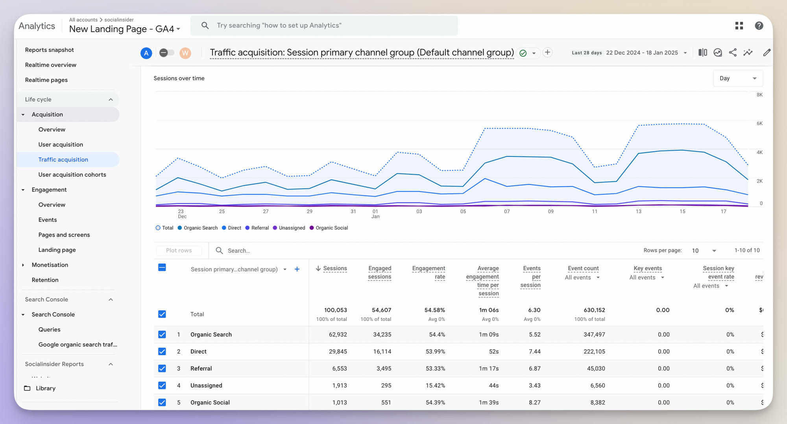Customize report with the pencil icon
Screen dimensions: 787x424
pyautogui.click(x=767, y=53)
